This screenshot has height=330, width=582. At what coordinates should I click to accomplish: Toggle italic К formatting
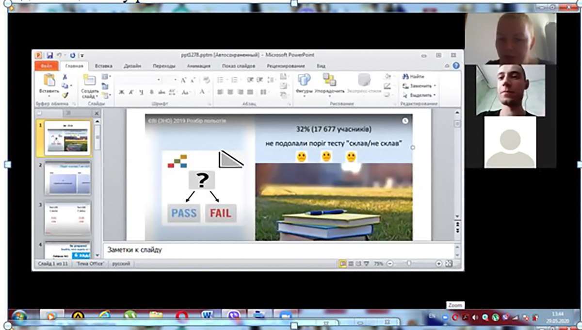[x=131, y=92]
